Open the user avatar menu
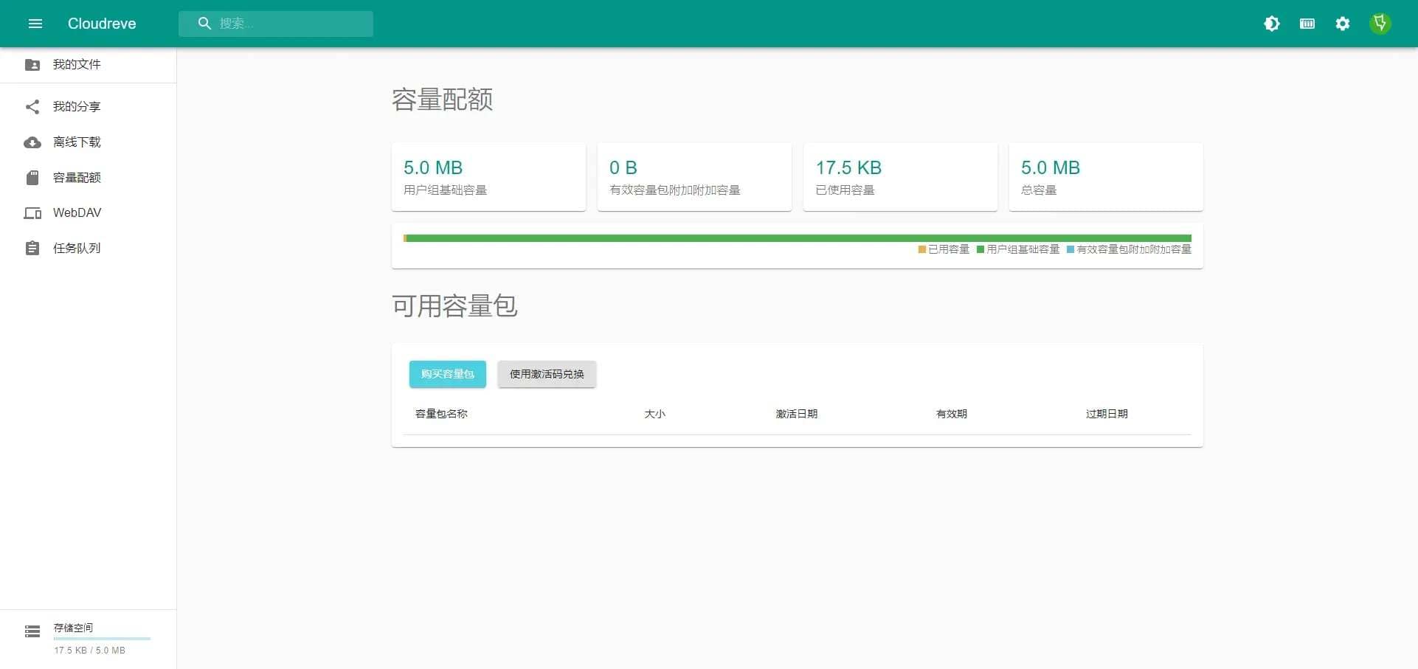The width and height of the screenshot is (1418, 669). [1380, 24]
